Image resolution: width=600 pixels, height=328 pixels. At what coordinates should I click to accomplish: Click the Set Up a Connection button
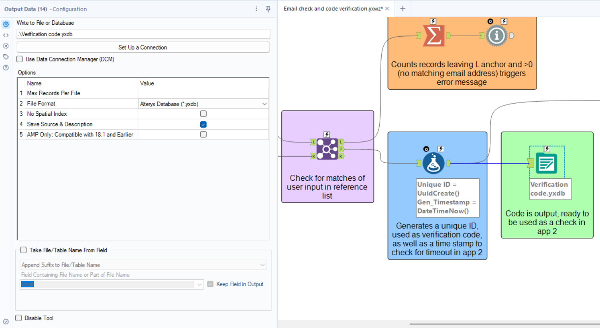[x=143, y=48]
